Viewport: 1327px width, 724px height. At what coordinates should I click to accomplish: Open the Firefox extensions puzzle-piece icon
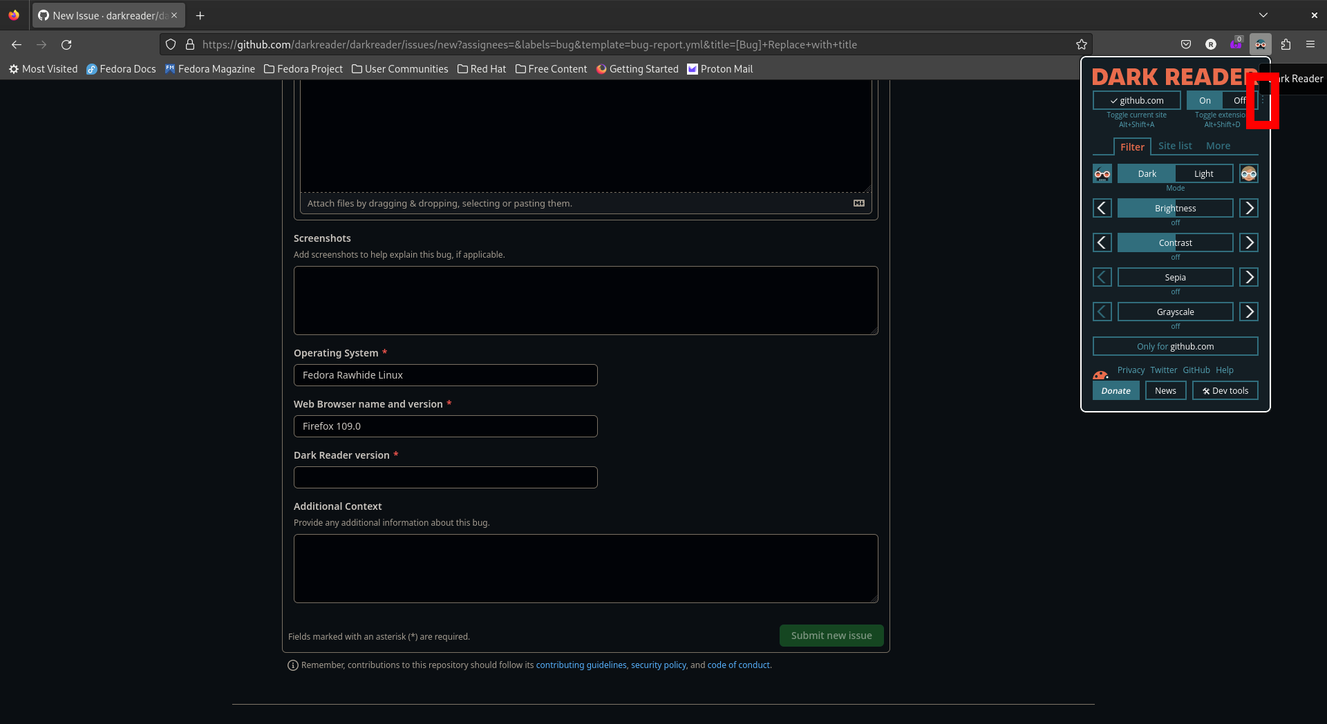1286,44
